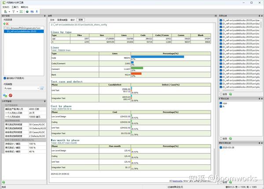This screenshot has height=189, width=264.
Task: Open the 帮助(H) menu
Action: [x=25, y=7]
